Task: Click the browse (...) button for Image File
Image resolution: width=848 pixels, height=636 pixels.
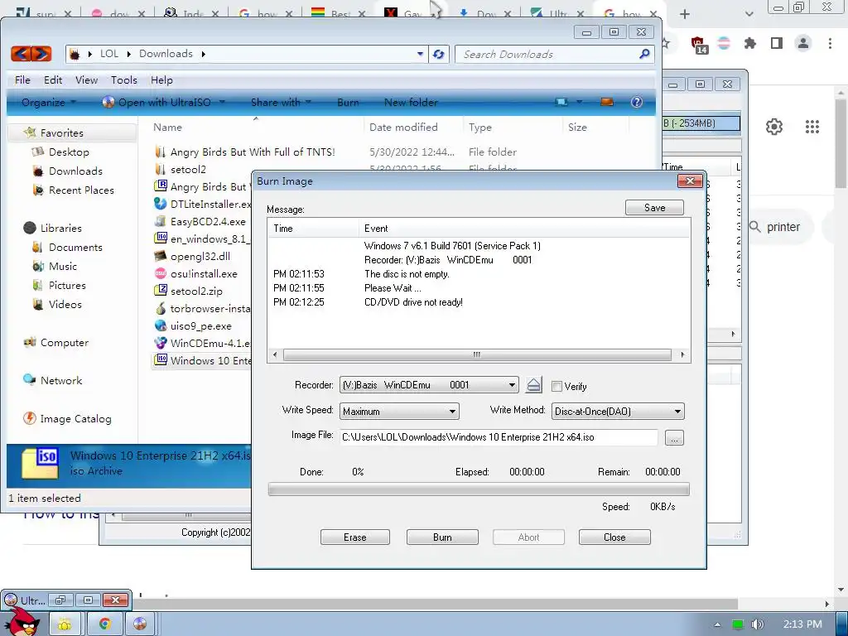Action: pos(674,437)
